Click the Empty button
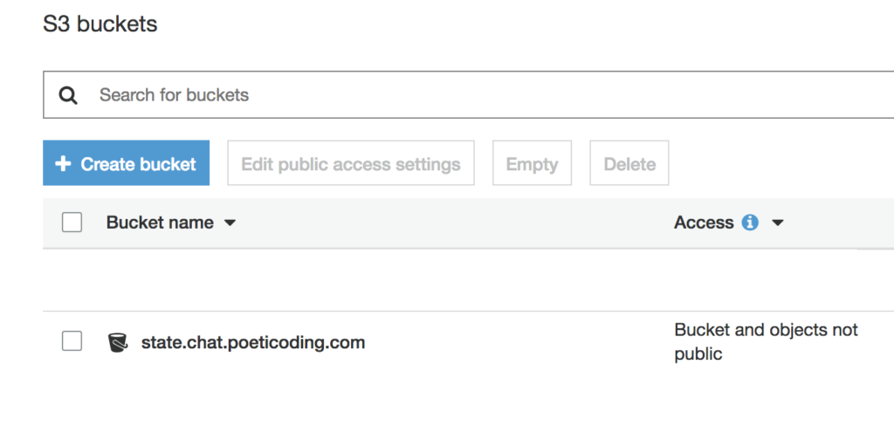This screenshot has height=433, width=894. point(532,163)
